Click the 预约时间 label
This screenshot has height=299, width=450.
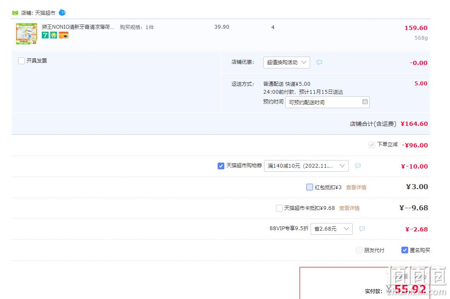pos(273,102)
